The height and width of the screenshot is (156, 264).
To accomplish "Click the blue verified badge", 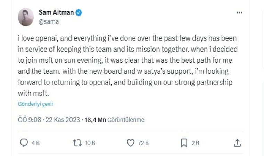I will [x=79, y=13].
